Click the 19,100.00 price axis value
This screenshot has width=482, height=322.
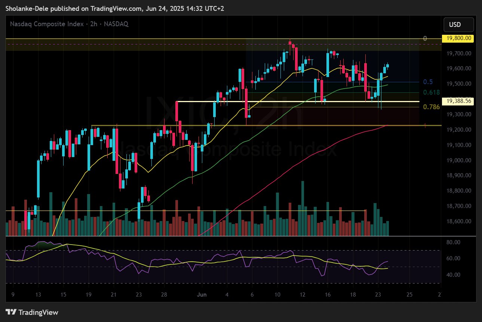(x=458, y=145)
